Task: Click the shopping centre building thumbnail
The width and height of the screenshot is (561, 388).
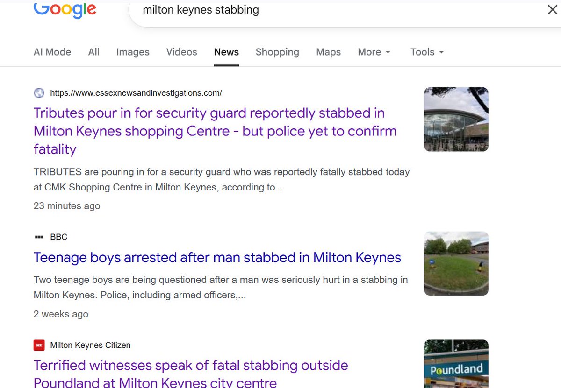Action: [x=456, y=120]
